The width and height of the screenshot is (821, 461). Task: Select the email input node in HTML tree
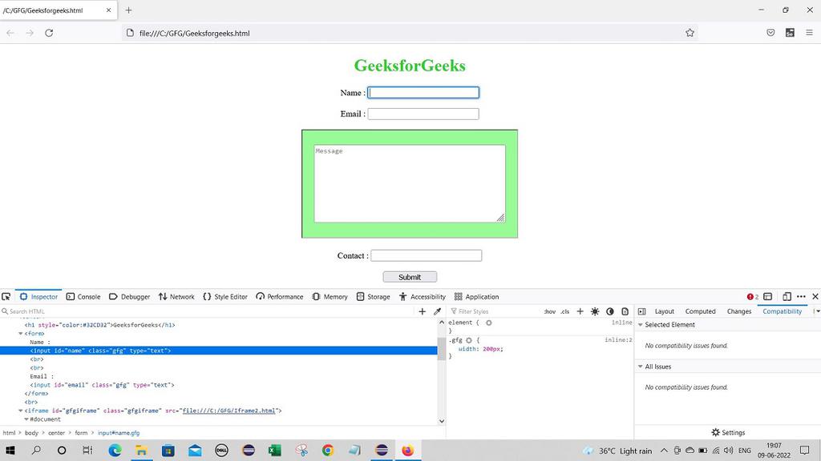pos(102,385)
